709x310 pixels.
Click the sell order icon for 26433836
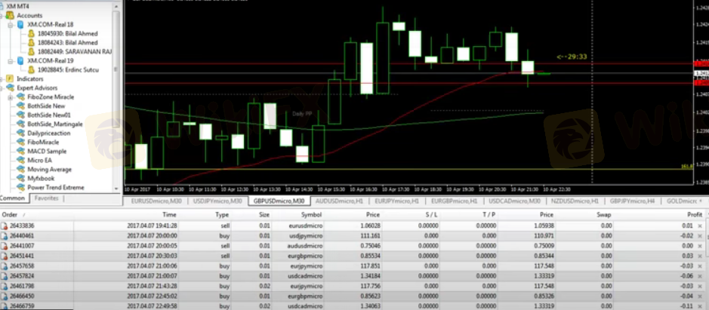[5, 226]
